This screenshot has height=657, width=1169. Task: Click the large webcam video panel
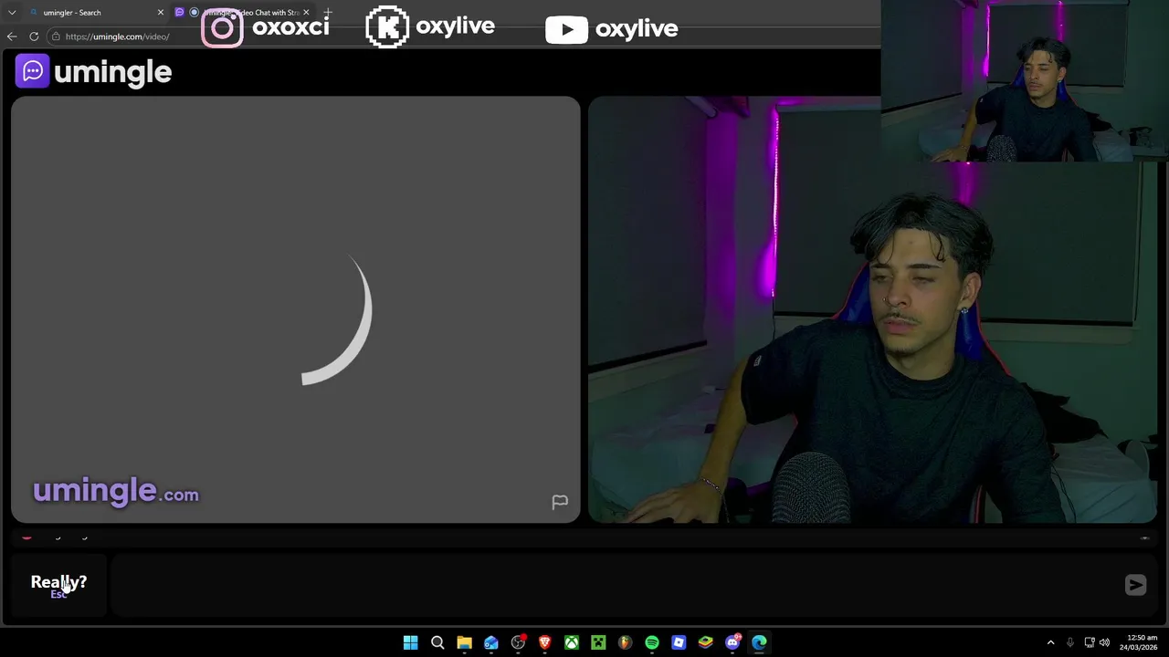873,310
